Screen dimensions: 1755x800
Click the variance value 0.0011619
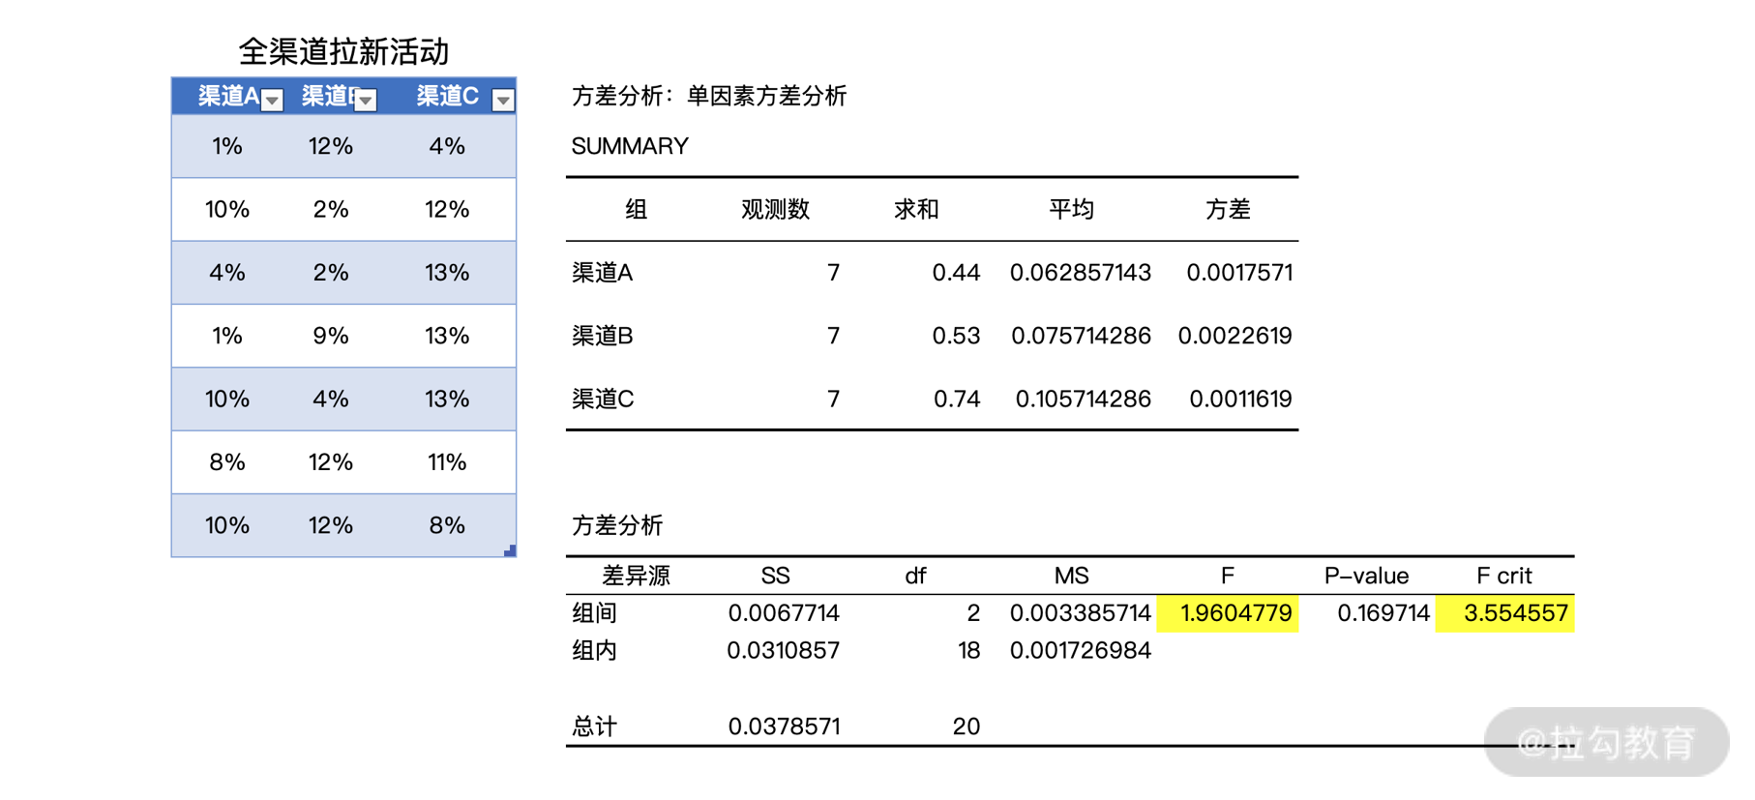pos(1241,399)
